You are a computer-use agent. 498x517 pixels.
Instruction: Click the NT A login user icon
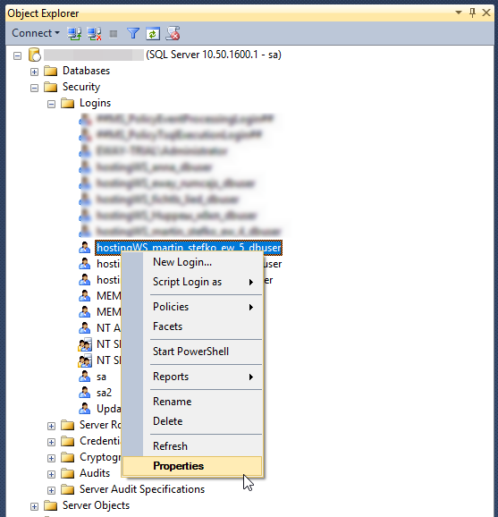click(x=85, y=328)
